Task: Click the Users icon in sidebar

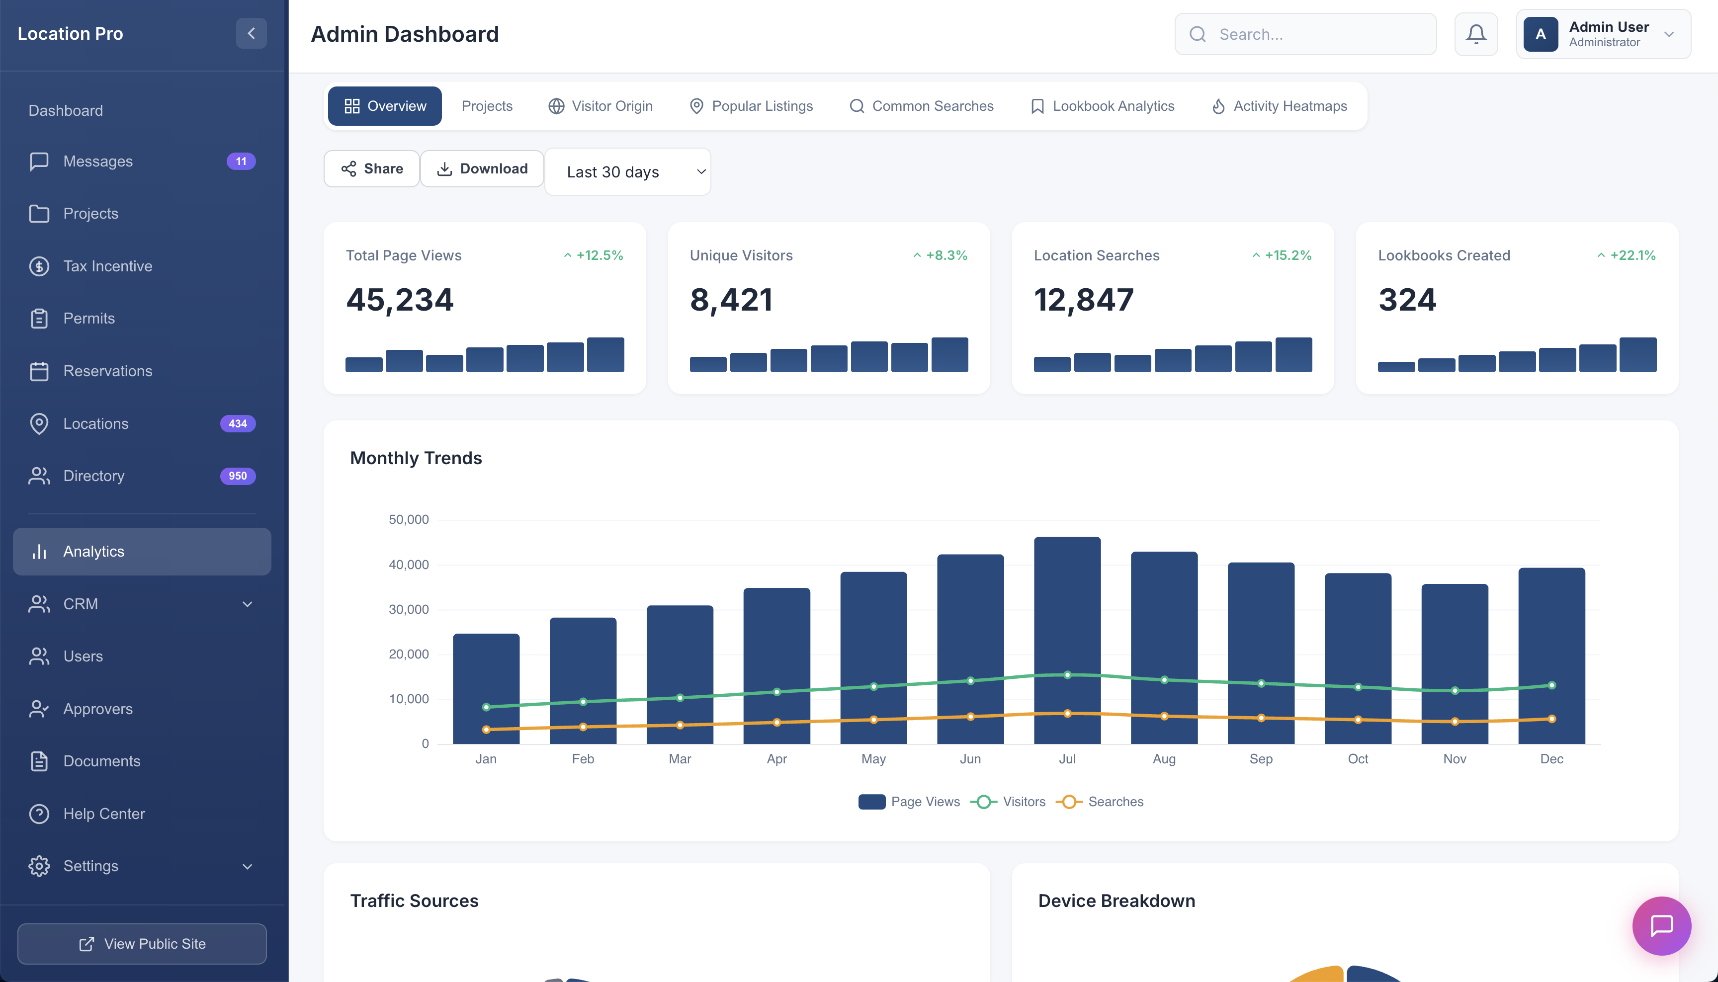Action: pyautogui.click(x=39, y=656)
